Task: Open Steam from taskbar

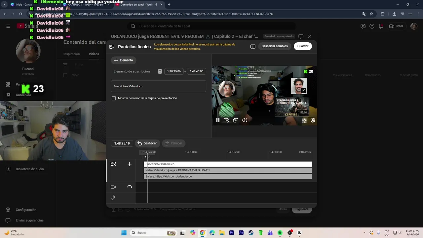Action: [x=251, y=233]
